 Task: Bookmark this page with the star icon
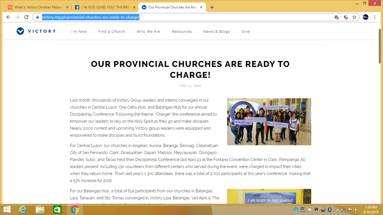pos(354,17)
